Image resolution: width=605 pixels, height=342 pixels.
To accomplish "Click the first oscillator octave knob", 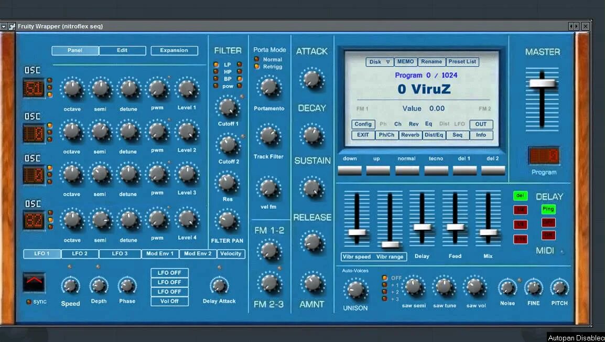I will 72,89.
